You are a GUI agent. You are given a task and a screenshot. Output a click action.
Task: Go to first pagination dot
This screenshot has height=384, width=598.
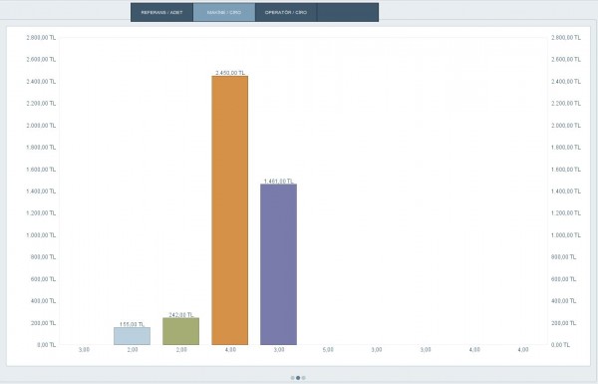pyautogui.click(x=292, y=378)
